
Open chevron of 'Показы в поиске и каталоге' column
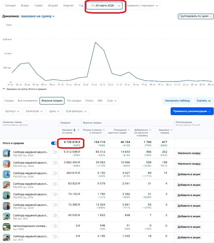tap(104, 130)
